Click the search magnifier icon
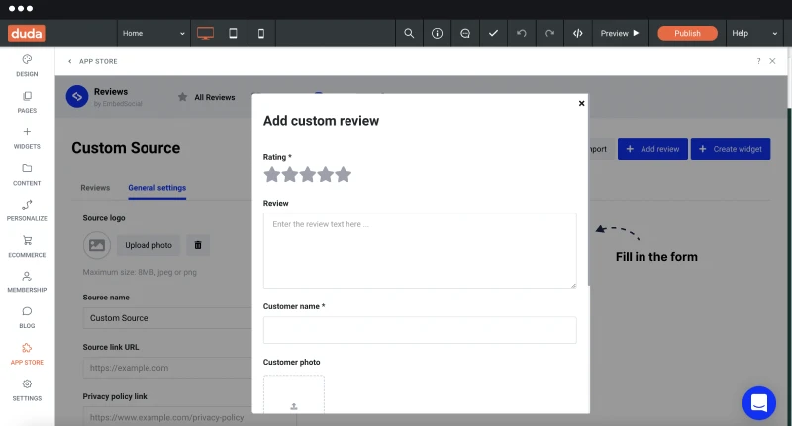This screenshot has width=792, height=426. tap(409, 34)
